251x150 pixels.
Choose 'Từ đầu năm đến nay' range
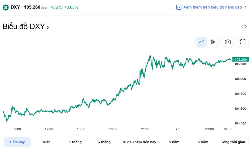(x=139, y=142)
